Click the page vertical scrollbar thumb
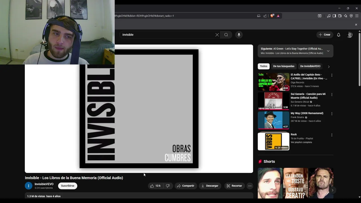 tap(359, 60)
